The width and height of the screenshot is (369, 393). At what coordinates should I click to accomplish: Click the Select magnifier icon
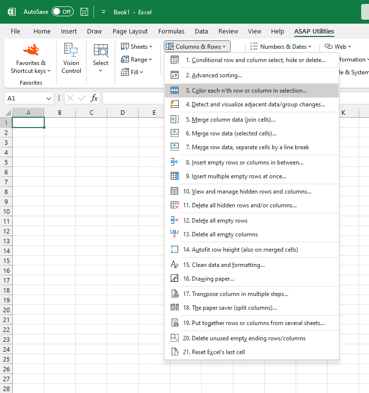coord(101,50)
